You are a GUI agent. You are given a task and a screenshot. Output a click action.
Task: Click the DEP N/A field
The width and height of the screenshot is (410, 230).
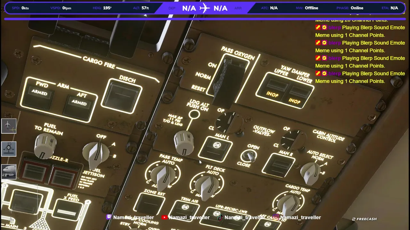coord(182,8)
